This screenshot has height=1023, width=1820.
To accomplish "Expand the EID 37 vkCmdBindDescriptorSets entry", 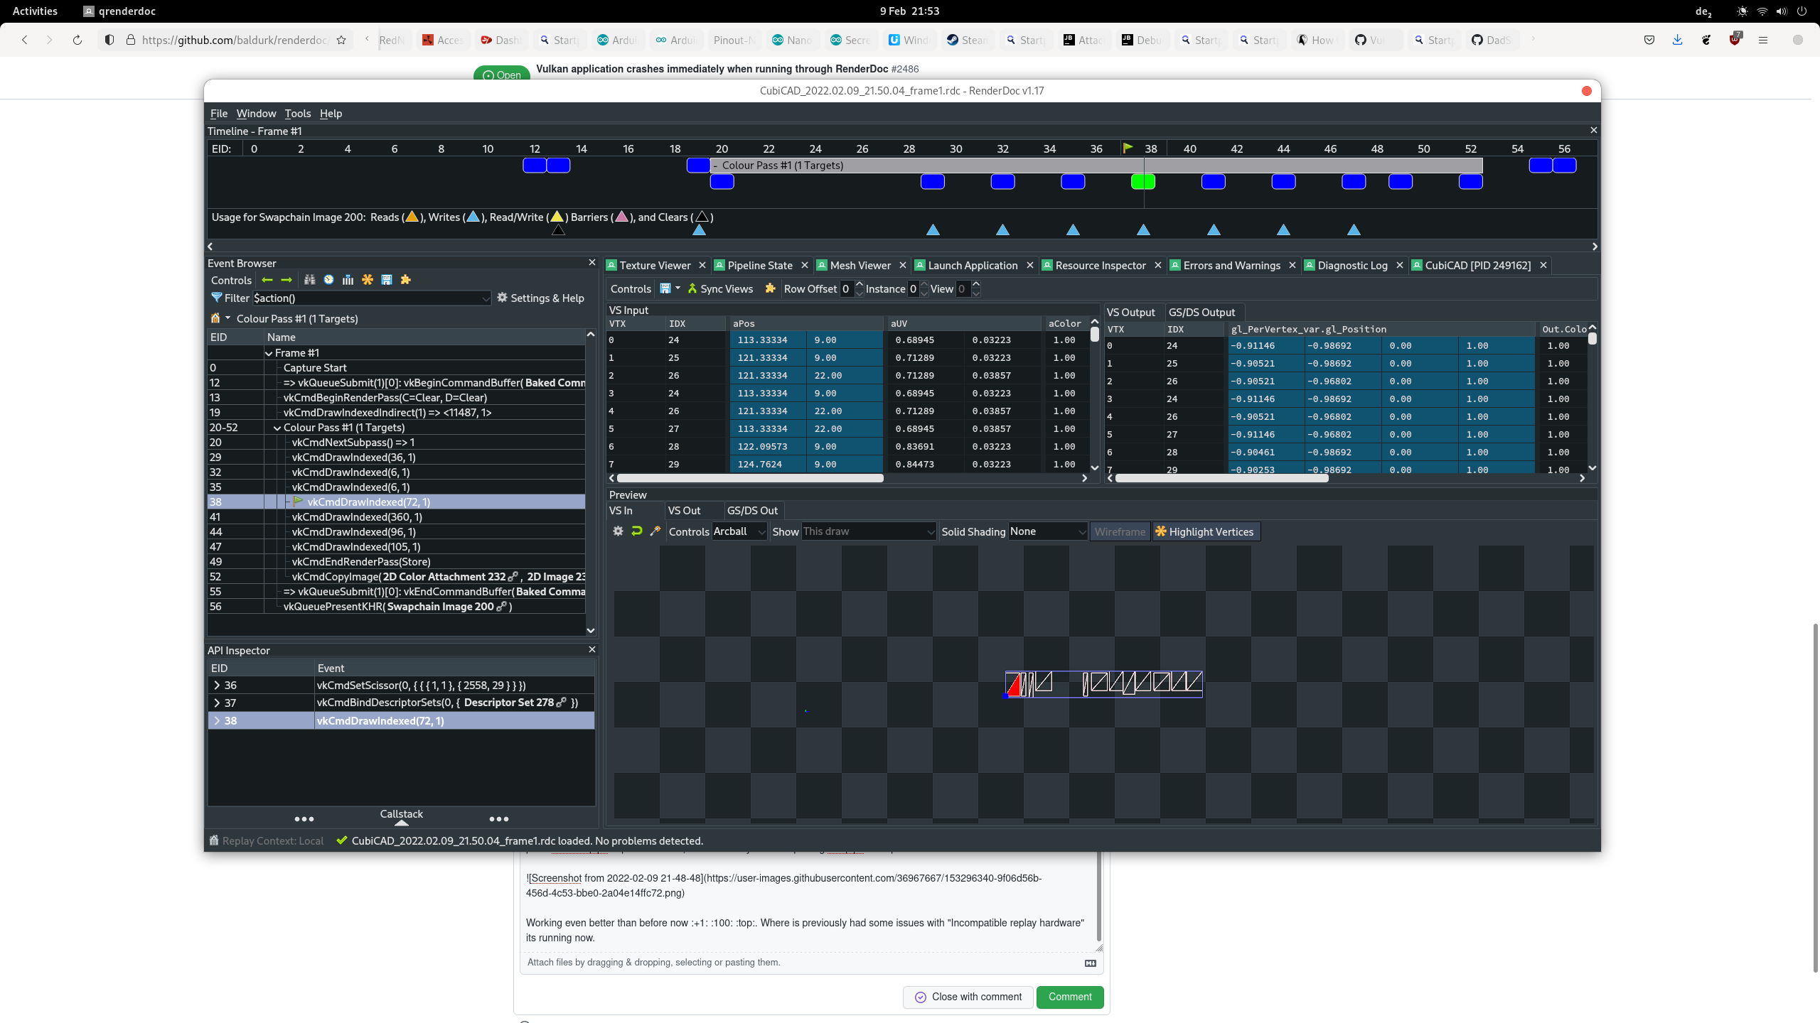I will (x=217, y=703).
